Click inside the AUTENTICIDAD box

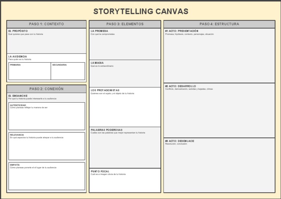tap(46, 117)
